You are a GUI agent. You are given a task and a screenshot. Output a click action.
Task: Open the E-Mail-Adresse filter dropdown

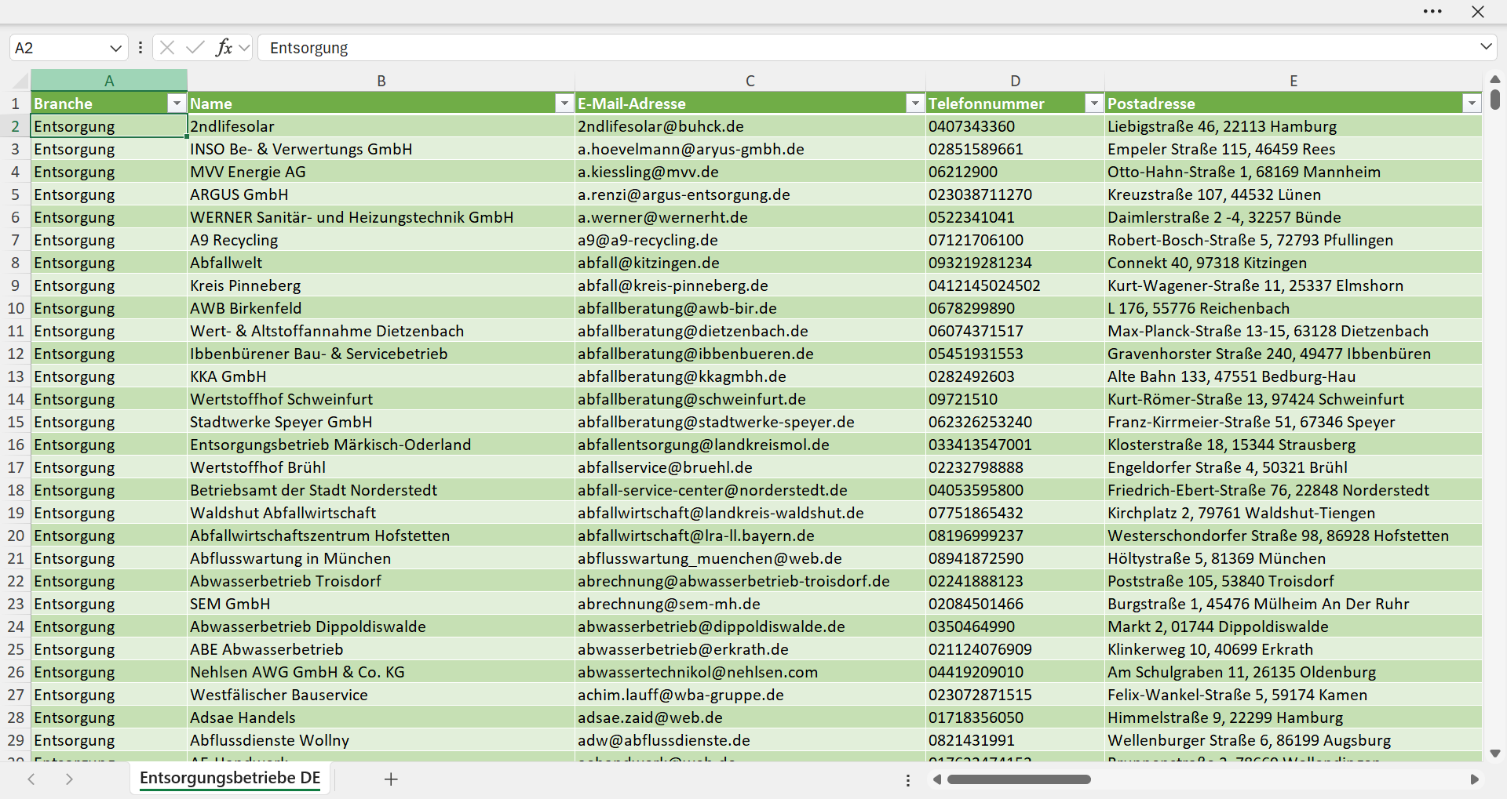[x=915, y=104]
